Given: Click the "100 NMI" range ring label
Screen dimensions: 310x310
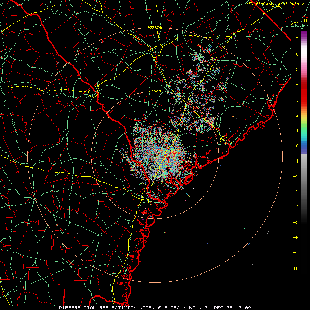Looking at the screenshot, I should tap(155, 27).
